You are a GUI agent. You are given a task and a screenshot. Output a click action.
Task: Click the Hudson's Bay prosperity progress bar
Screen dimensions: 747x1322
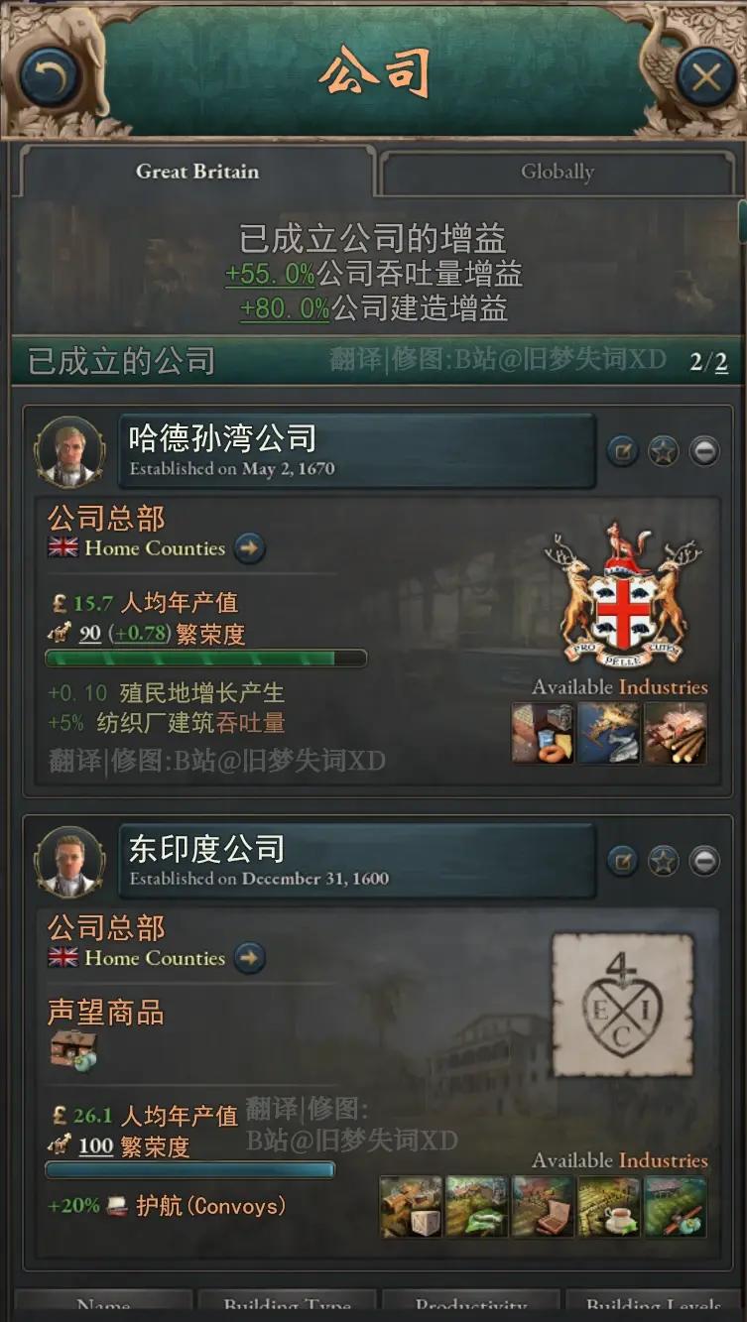[205, 659]
